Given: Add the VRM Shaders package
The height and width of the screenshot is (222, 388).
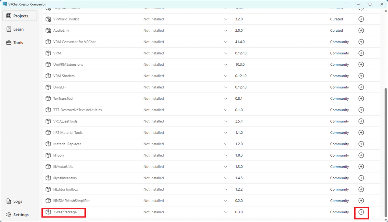Looking at the screenshot, I should 361,76.
